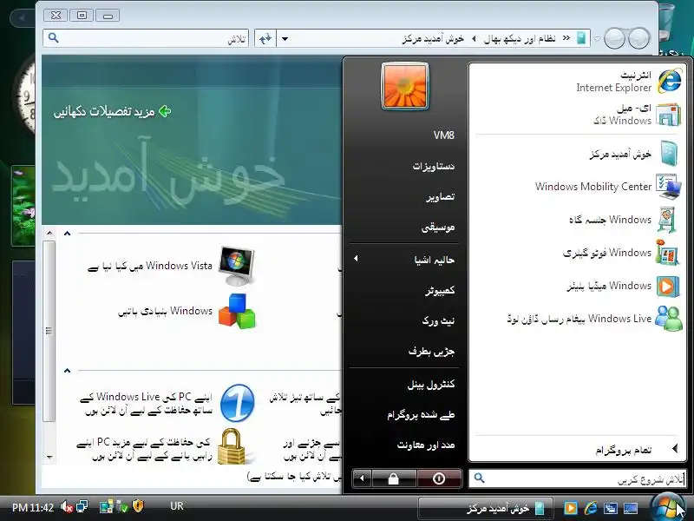The height and width of the screenshot is (521, 694).
Task: Click Switch between windows quick launch icon
Action: click(x=611, y=508)
